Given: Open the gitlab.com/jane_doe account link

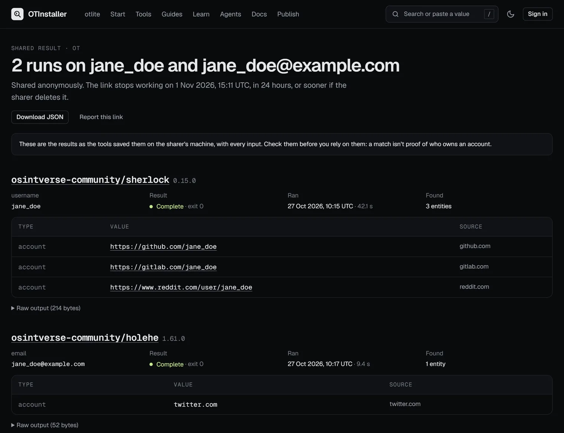Looking at the screenshot, I should point(163,267).
